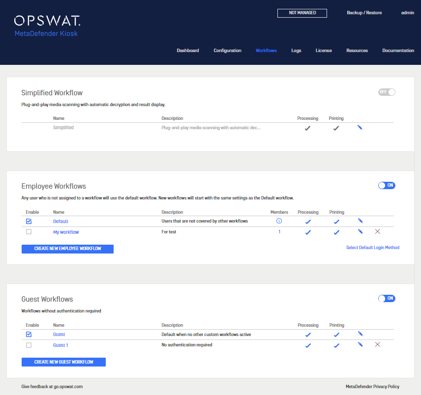Click 'Users that are not covered' description
The image size is (421, 395).
pyautogui.click(x=205, y=221)
